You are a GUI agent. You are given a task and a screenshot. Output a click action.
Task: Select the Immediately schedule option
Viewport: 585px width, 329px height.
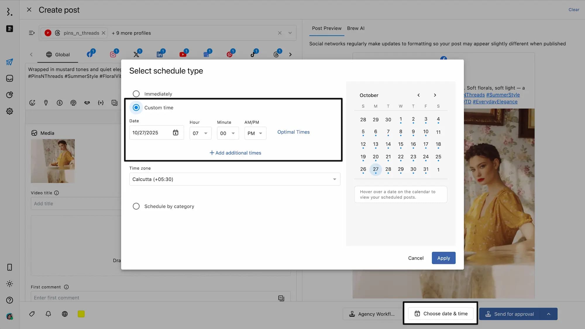click(x=136, y=94)
